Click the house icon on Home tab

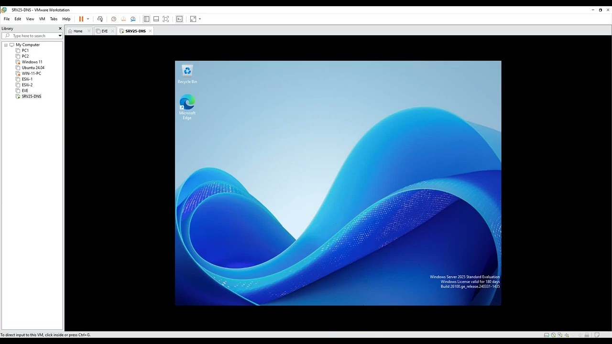pos(70,31)
